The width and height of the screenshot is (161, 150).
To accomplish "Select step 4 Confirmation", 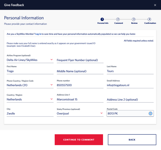I will [150, 19].
